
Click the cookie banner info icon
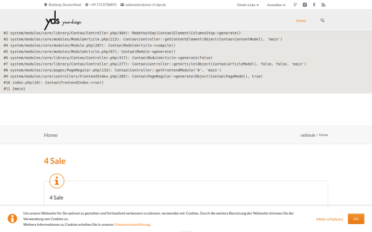[x=12, y=218]
